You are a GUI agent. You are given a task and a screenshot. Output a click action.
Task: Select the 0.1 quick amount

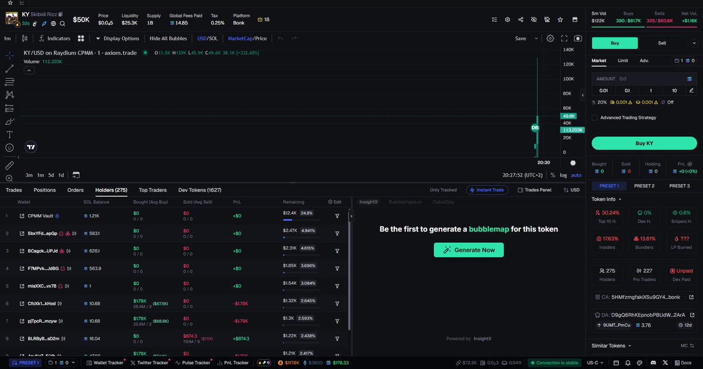tap(627, 90)
